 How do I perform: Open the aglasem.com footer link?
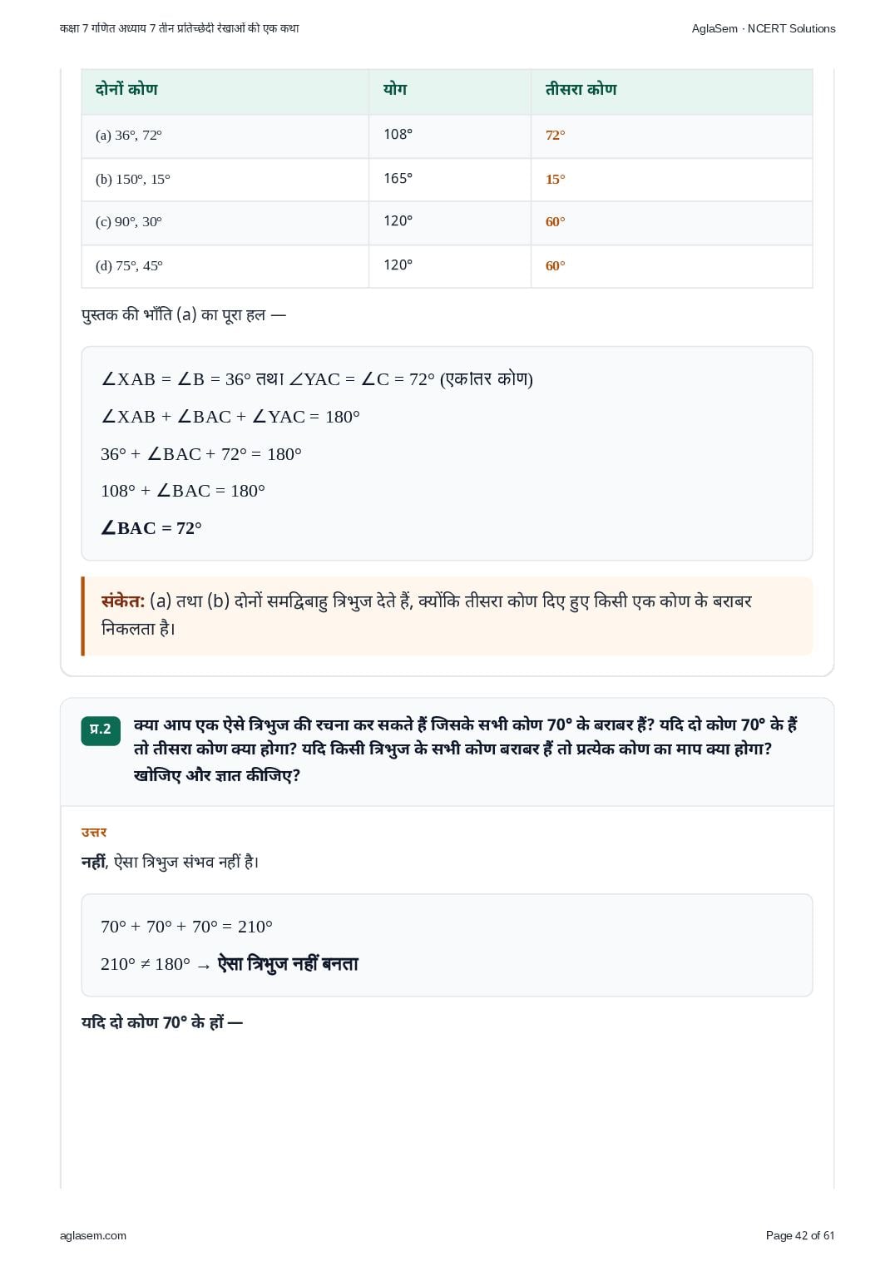point(93,1235)
